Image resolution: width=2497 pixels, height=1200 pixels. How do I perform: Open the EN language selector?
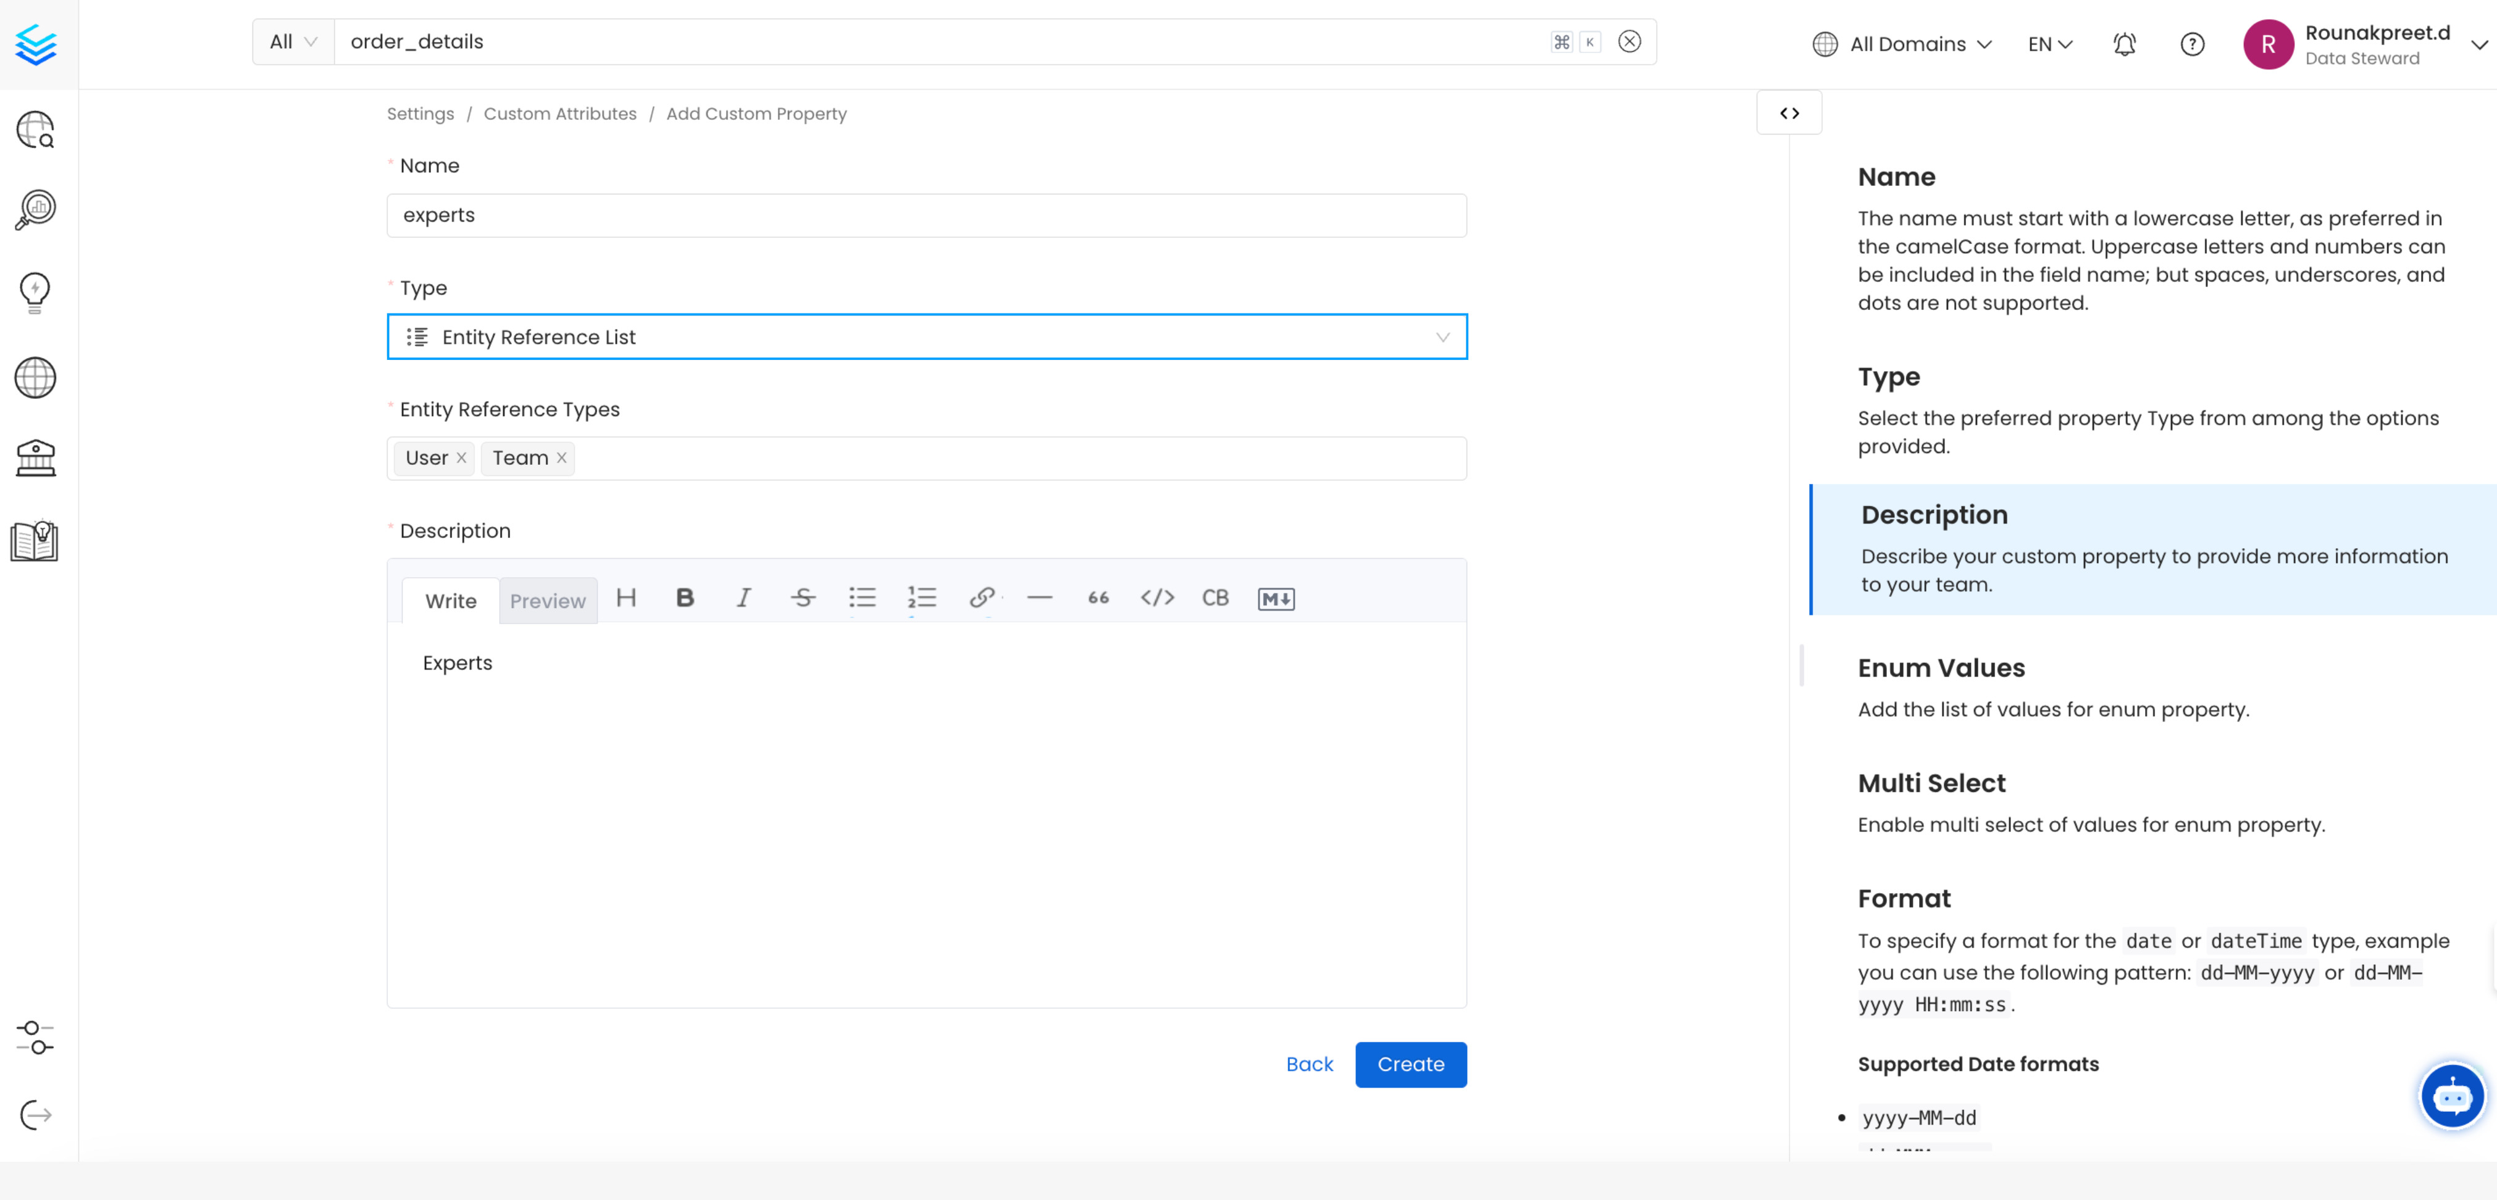2049,44
